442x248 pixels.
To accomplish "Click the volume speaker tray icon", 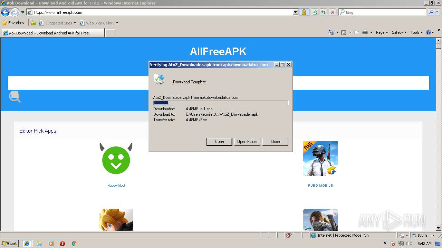I will [x=409, y=244].
